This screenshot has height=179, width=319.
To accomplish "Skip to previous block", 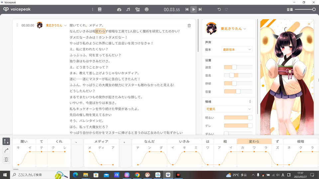I will 187,9.
